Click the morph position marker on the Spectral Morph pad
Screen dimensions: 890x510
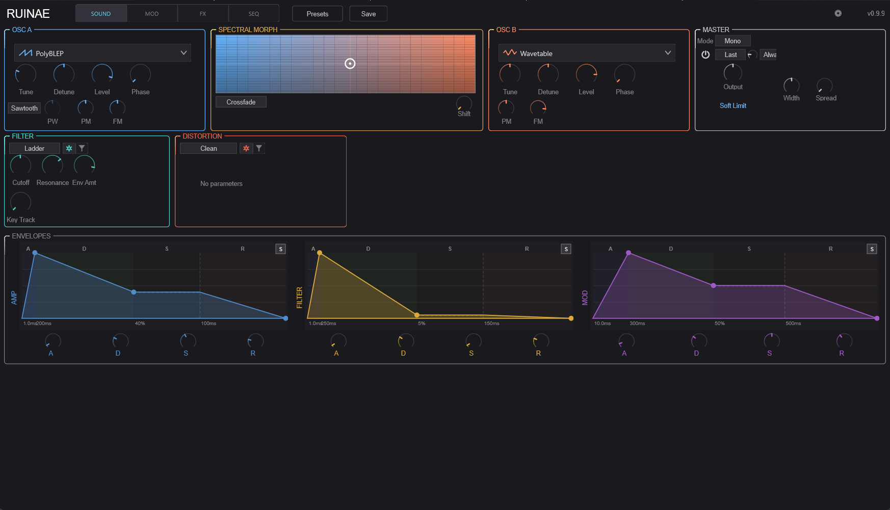pyautogui.click(x=350, y=63)
